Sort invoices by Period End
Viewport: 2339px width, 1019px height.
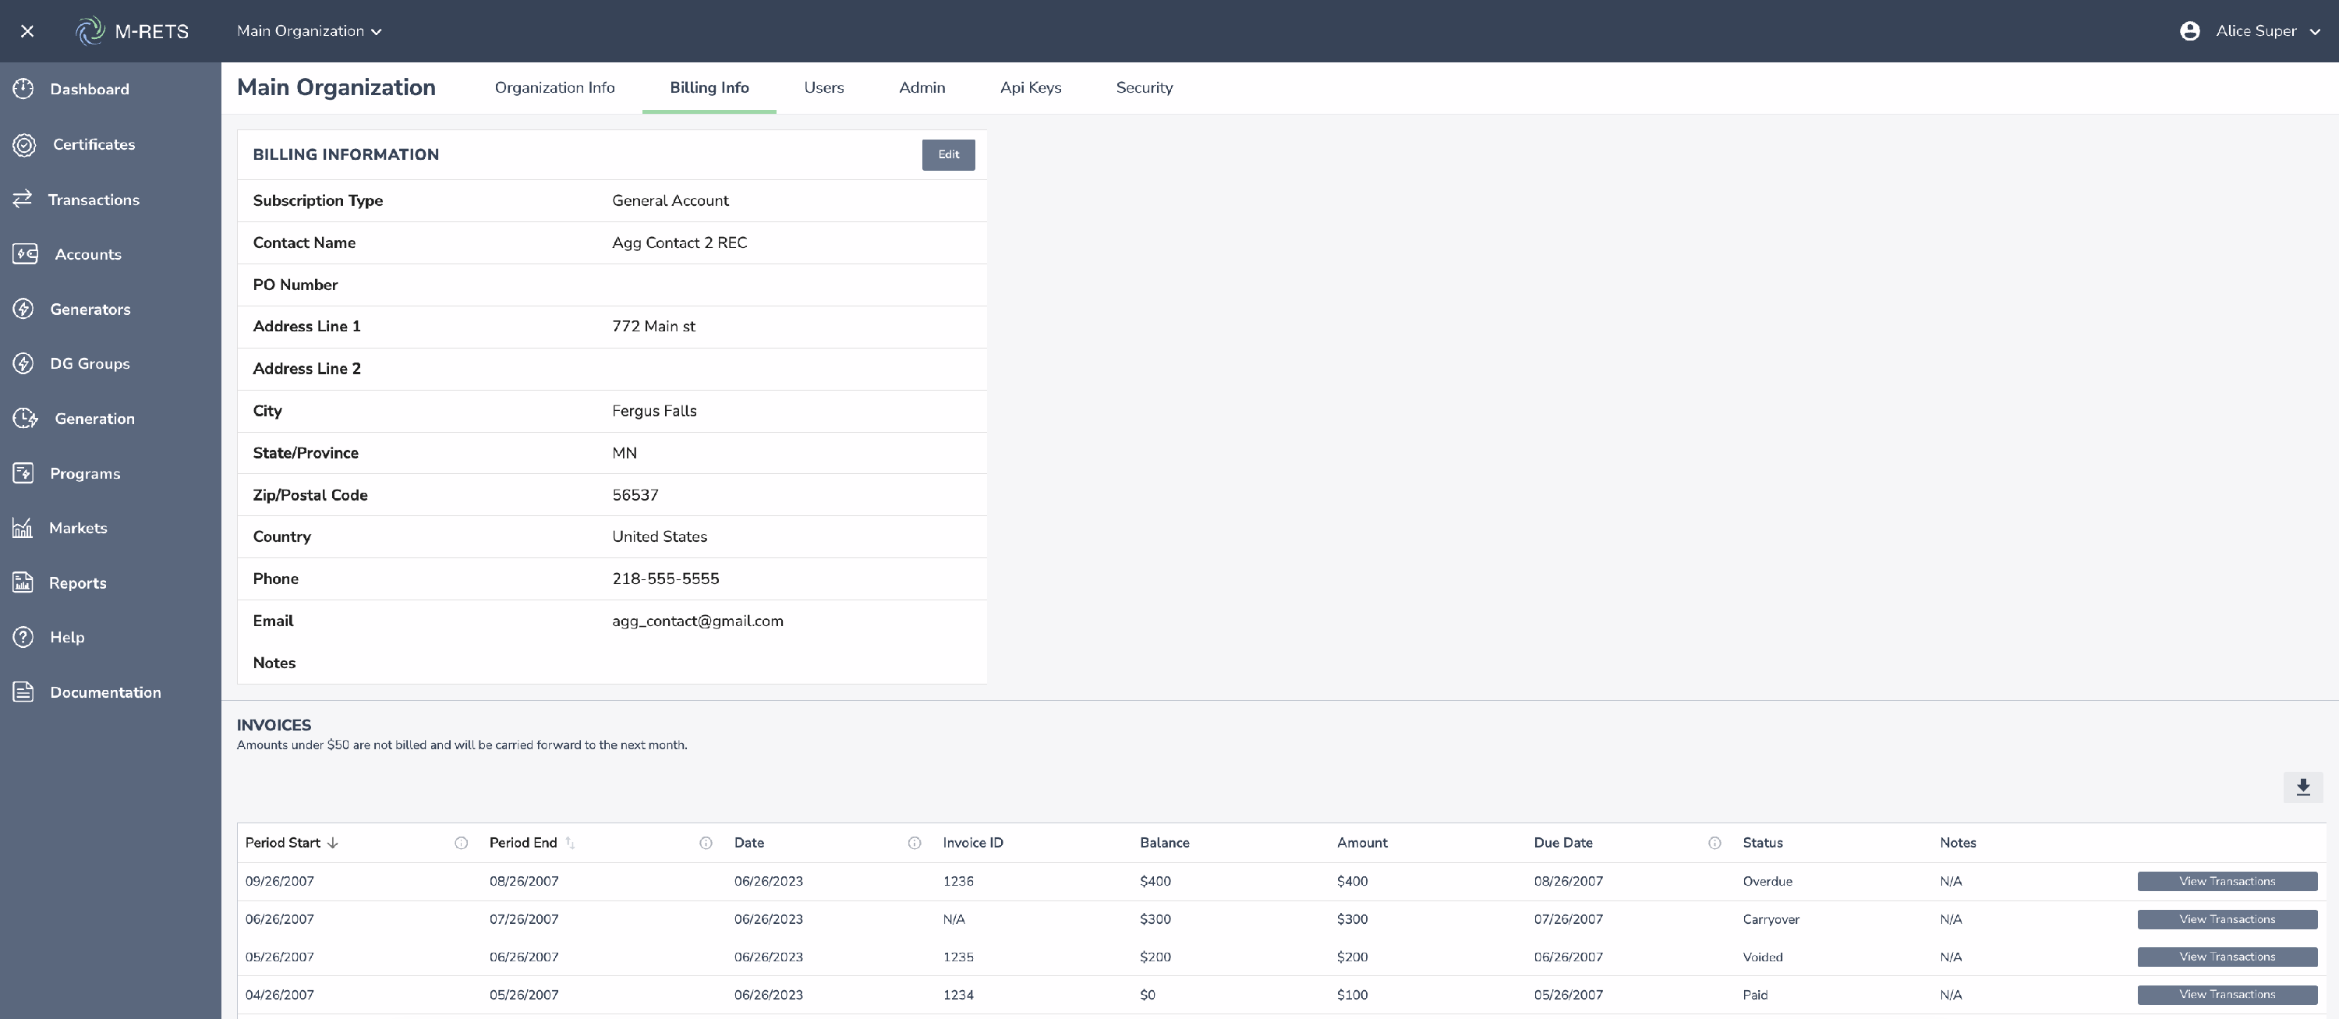570,843
